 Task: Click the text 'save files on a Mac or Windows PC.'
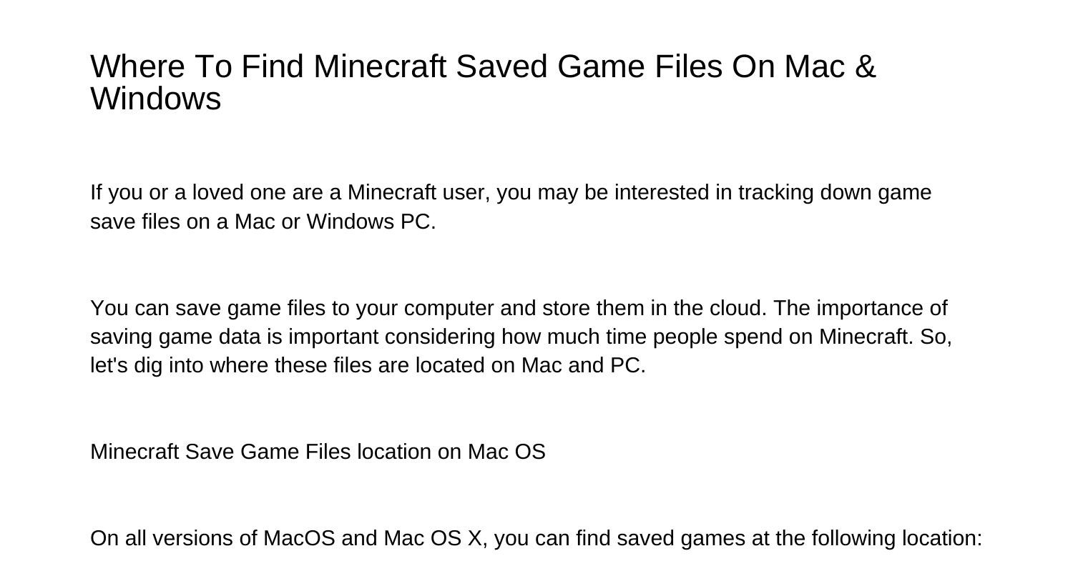pyautogui.click(x=263, y=222)
